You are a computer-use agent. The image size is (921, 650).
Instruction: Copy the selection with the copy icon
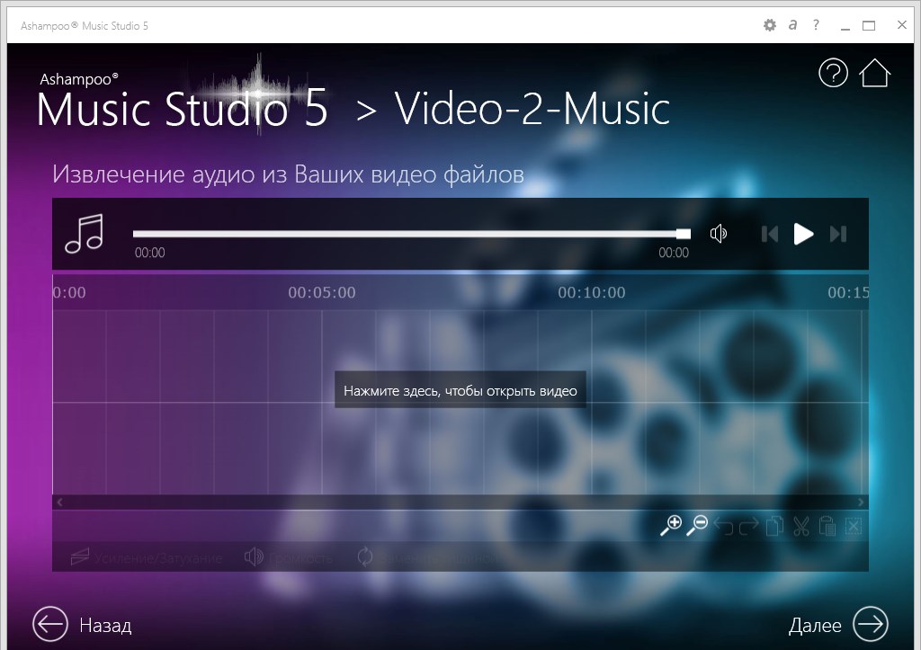point(774,526)
